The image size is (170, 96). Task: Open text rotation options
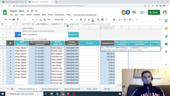click(x=131, y=19)
